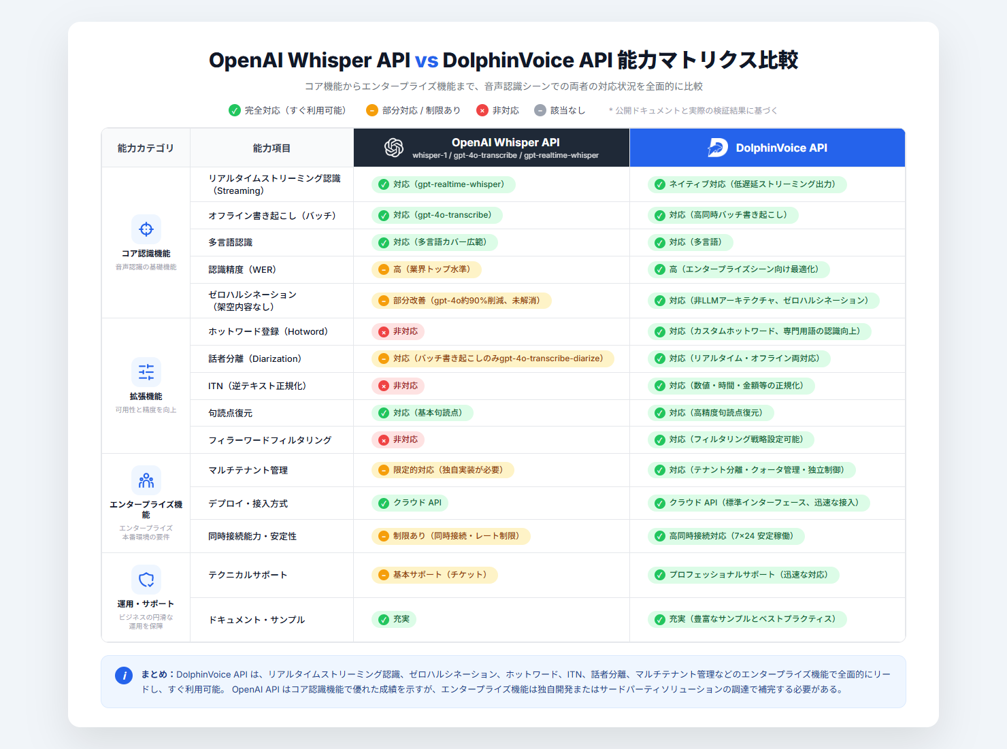This screenshot has height=749, width=1007.
Task: Click the エンタープライズ機能 people icon
Action: click(x=146, y=480)
